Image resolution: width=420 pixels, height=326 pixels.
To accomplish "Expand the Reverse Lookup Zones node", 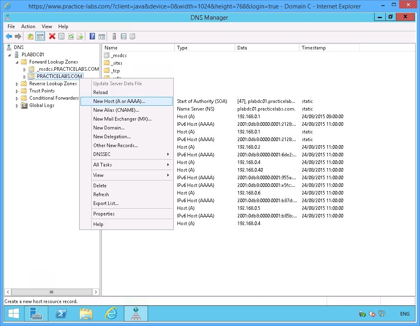I will 17,84.
